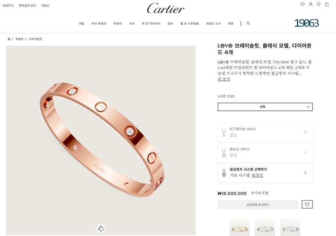Click the 쇼핑백에 추가하기 button
This screenshot has height=236, width=336.
(258, 205)
